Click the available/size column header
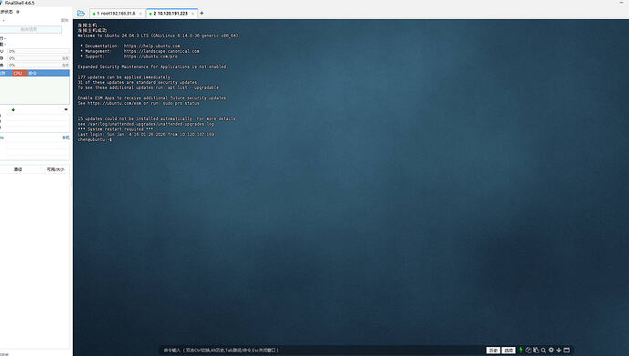This screenshot has height=356, width=629. click(56, 169)
